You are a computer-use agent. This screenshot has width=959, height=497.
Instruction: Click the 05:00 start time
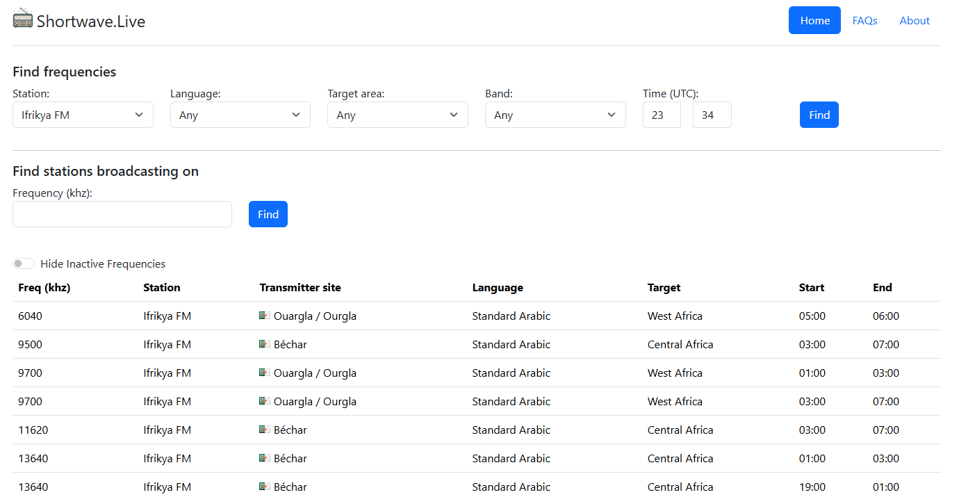pyautogui.click(x=812, y=316)
